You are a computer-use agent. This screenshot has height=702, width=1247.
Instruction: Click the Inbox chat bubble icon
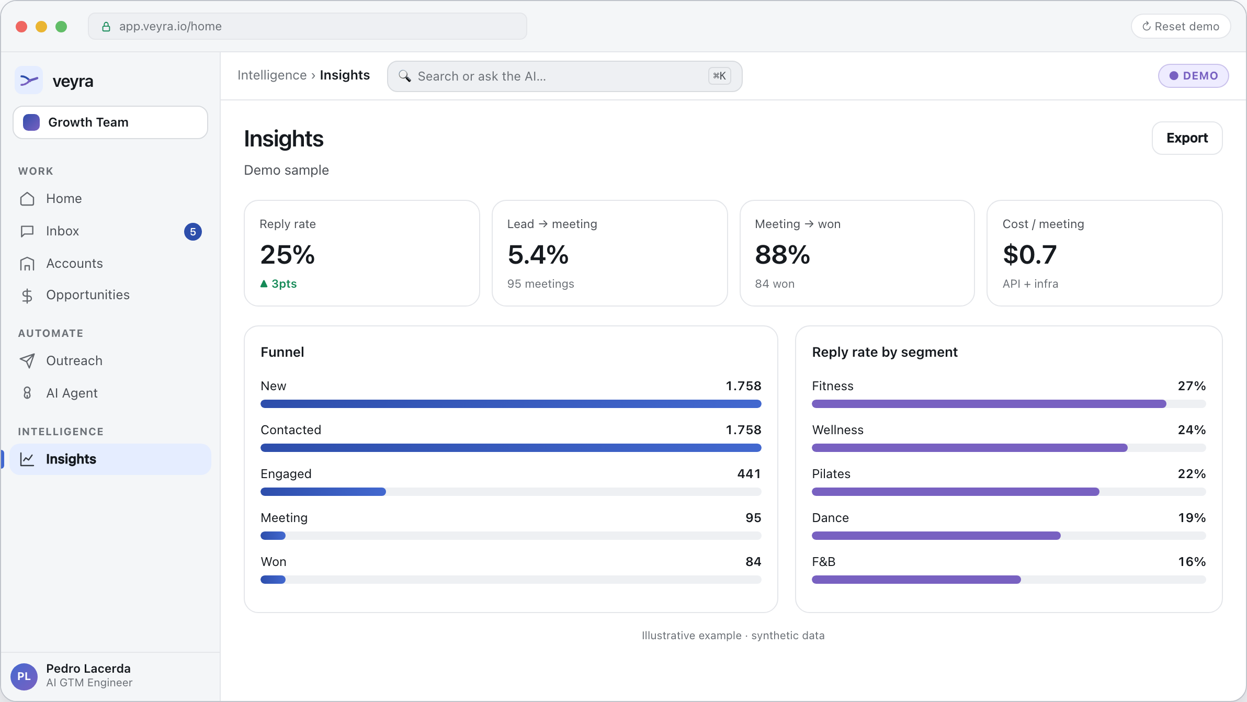(27, 231)
